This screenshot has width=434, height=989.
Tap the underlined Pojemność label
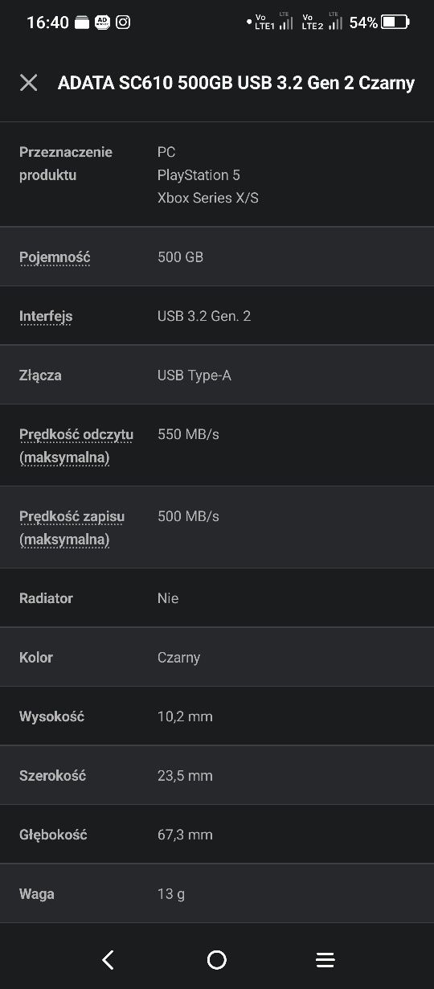click(55, 257)
